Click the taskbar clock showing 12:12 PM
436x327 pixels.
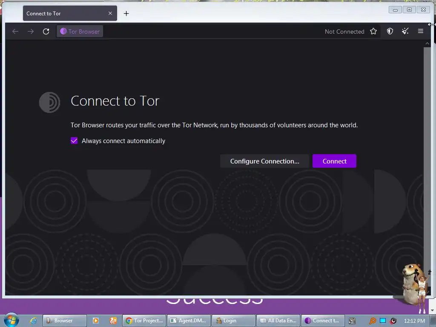click(414, 321)
